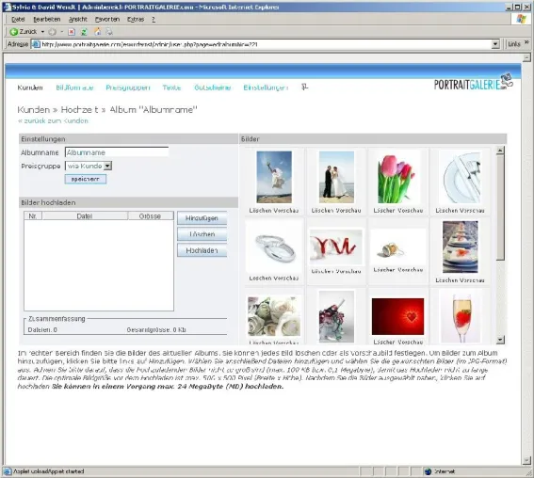The height and width of the screenshot is (478, 534).
Task: Select the jumping bride thumbnail
Action: (274, 177)
